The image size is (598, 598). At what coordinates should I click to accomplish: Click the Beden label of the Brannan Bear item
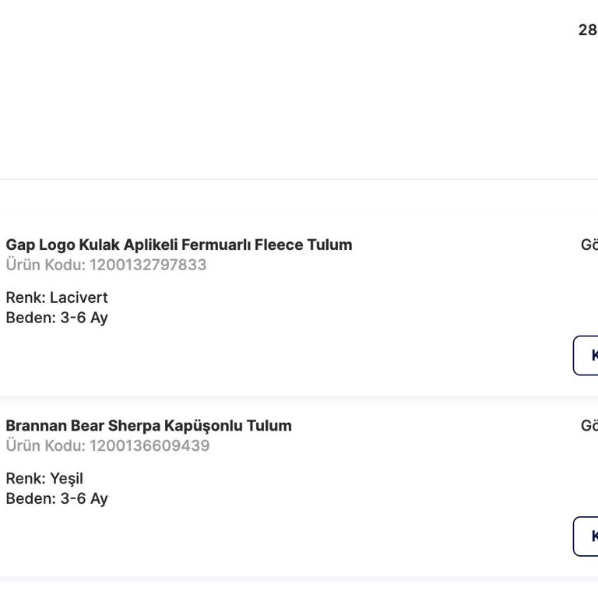(30, 499)
